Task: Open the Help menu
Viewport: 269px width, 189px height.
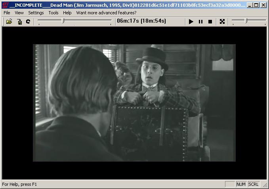Action: click(x=67, y=13)
